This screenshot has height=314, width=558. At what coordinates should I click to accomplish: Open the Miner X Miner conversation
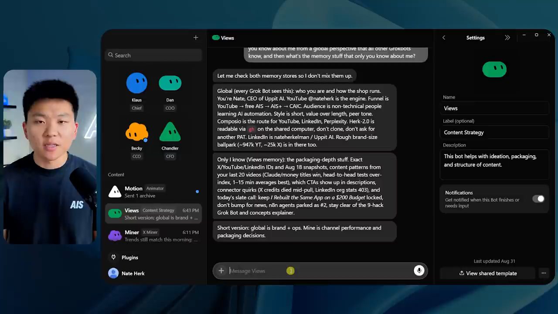(153, 236)
